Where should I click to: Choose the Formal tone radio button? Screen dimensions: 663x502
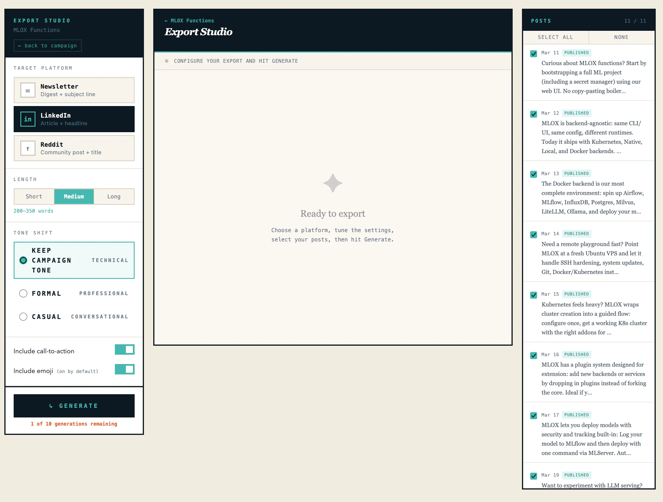[23, 293]
